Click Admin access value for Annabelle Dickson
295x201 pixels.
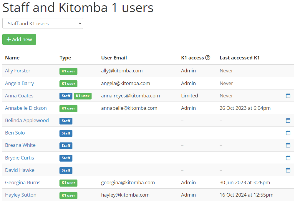point(188,108)
